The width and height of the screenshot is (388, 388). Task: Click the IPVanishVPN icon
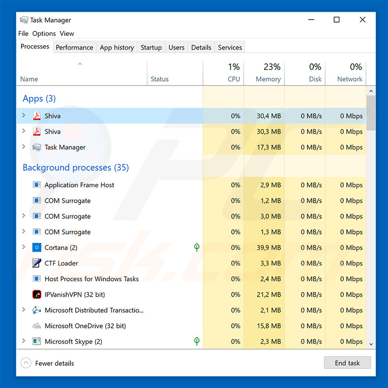tap(37, 295)
